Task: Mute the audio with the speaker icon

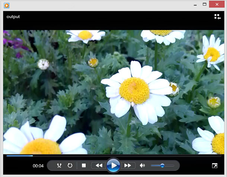Action: coord(142,165)
